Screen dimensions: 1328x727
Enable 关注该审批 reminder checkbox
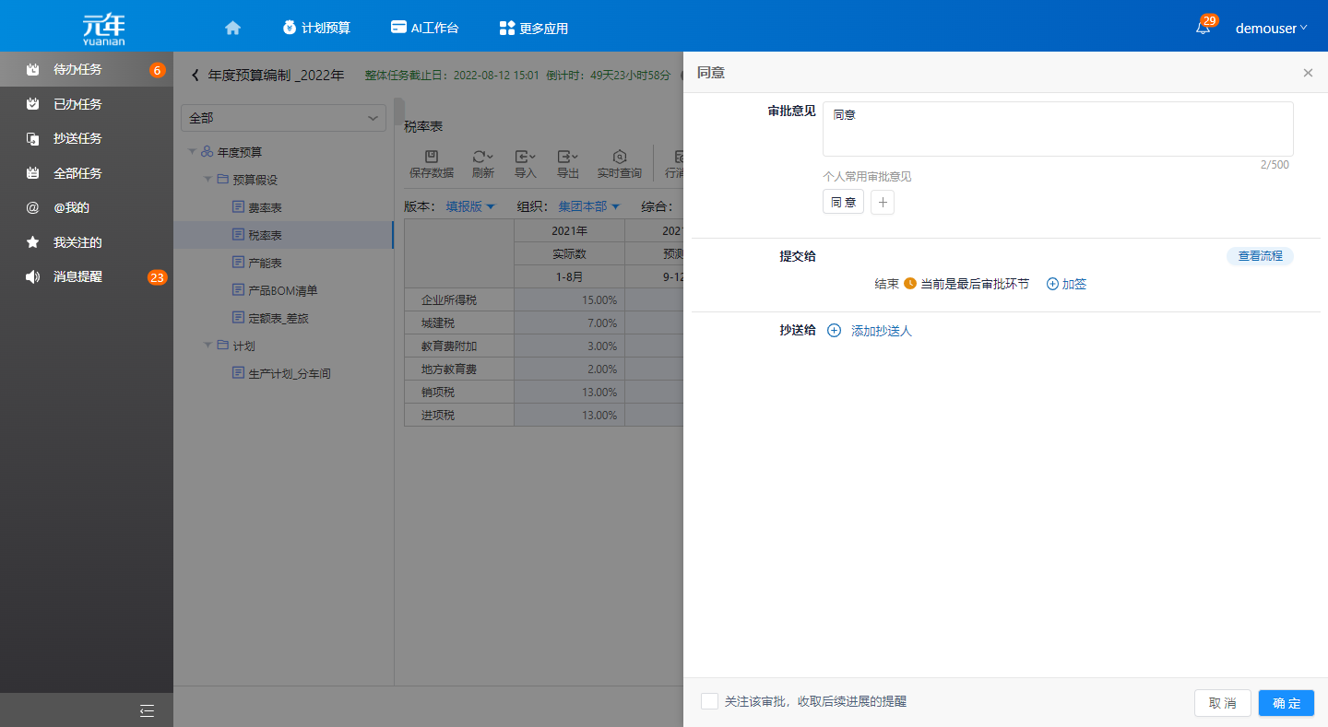(709, 701)
